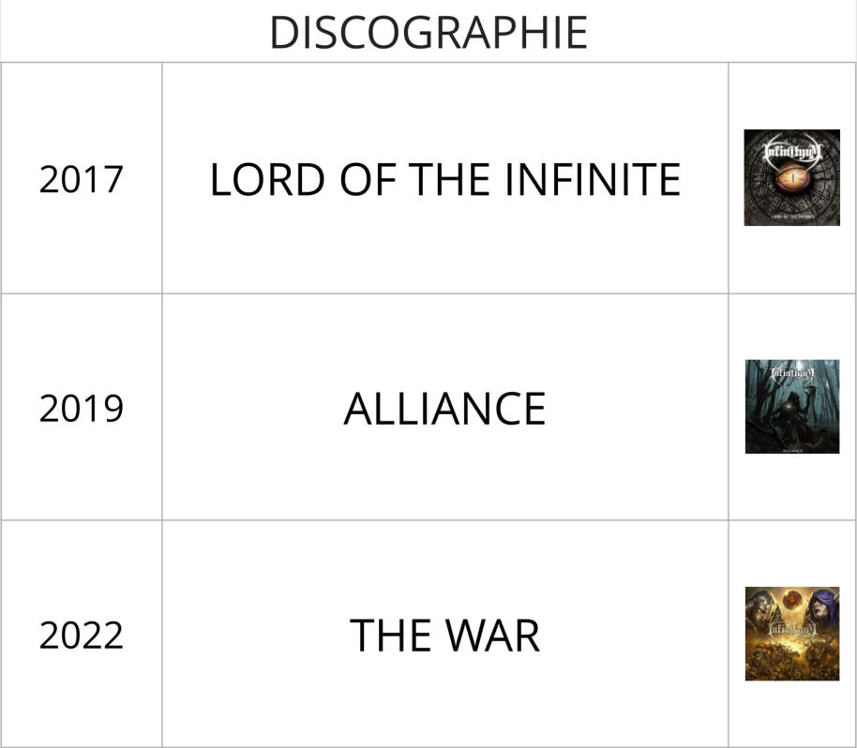
Task: Open the Lord of the Infinite album cover
Action: pos(791,178)
